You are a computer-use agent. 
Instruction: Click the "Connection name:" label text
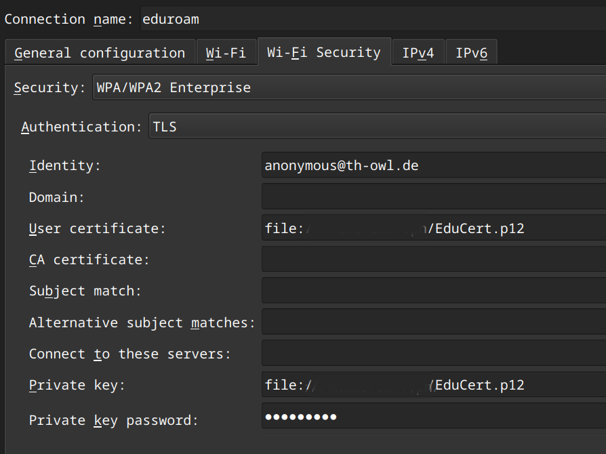pyautogui.click(x=69, y=19)
